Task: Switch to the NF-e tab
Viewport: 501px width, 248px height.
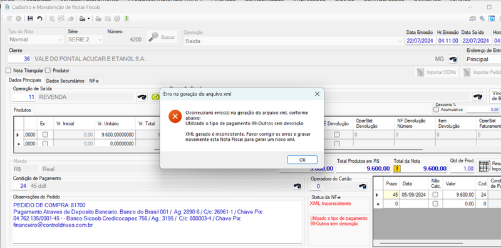Action: [x=94, y=81]
